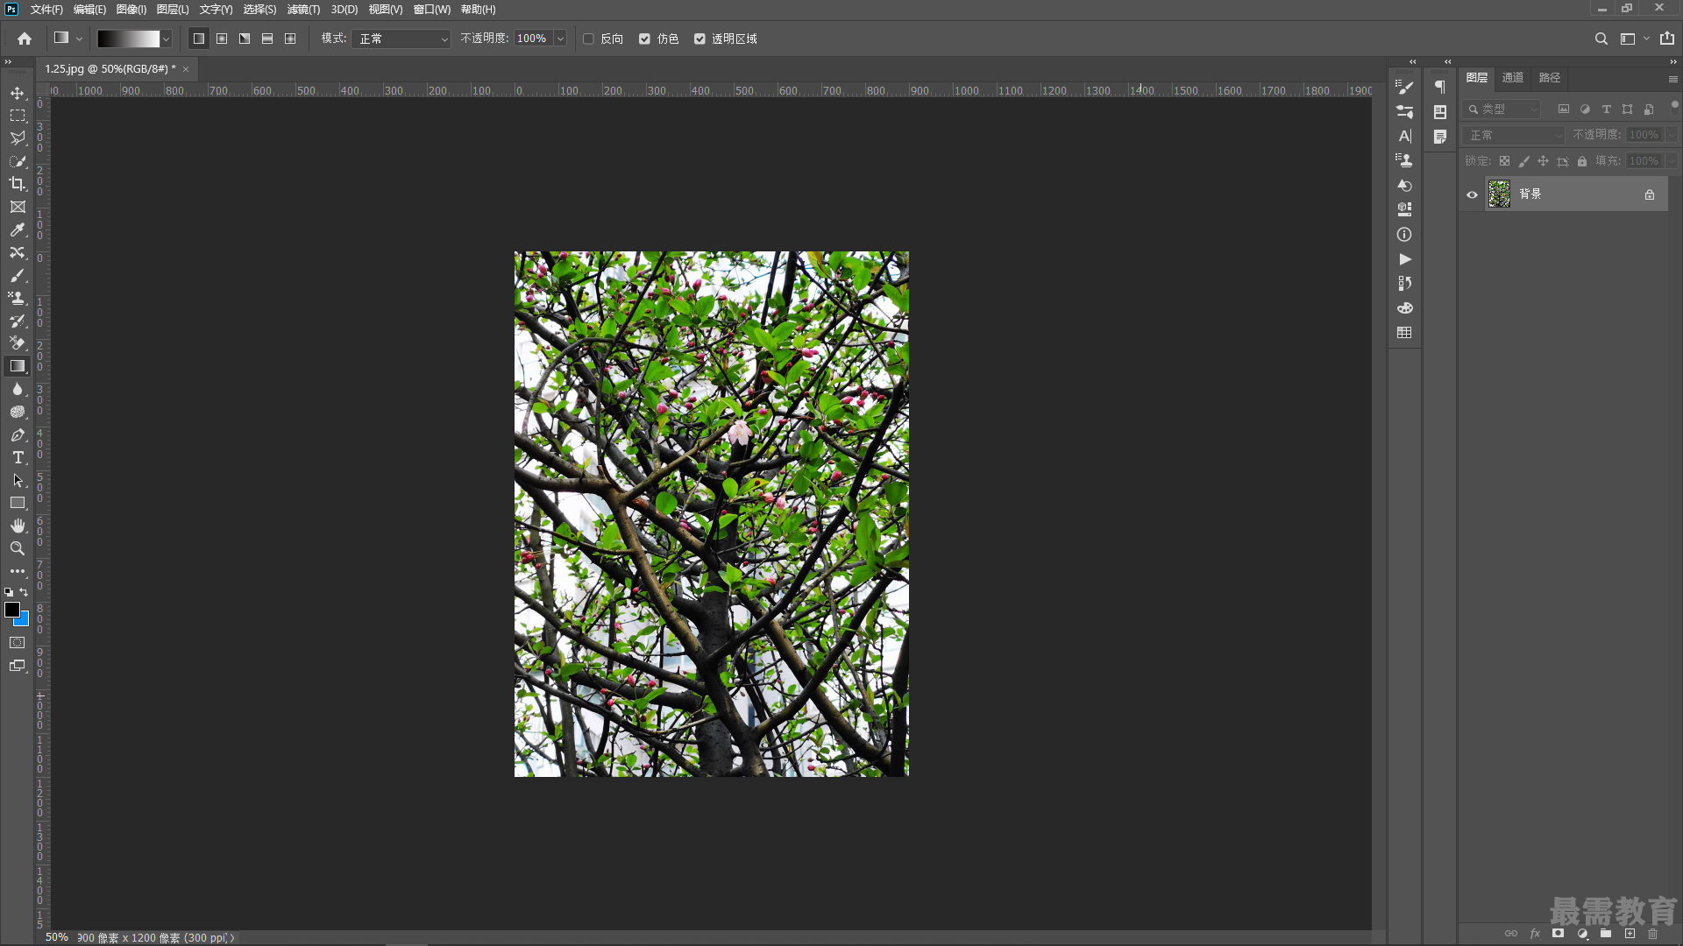Open the Search icon in options bar
The width and height of the screenshot is (1683, 946).
(x=1601, y=39)
